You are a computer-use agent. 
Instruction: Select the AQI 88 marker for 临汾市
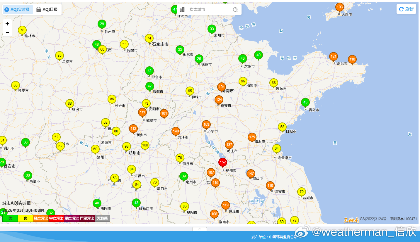[x=70, y=103]
